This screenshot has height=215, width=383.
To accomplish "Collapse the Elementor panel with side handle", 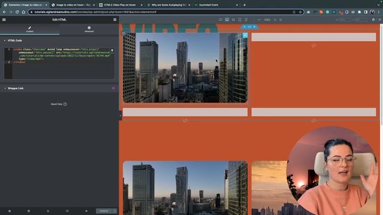I will click(x=120, y=115).
